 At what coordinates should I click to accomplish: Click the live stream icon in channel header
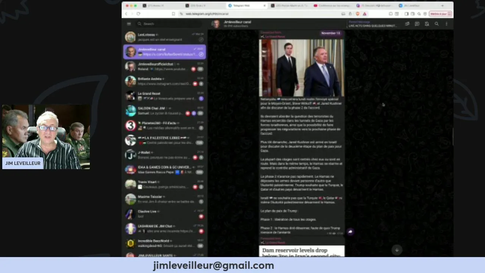[407, 24]
